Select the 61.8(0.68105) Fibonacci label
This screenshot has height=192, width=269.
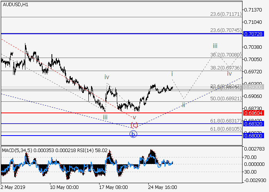coord(226,129)
